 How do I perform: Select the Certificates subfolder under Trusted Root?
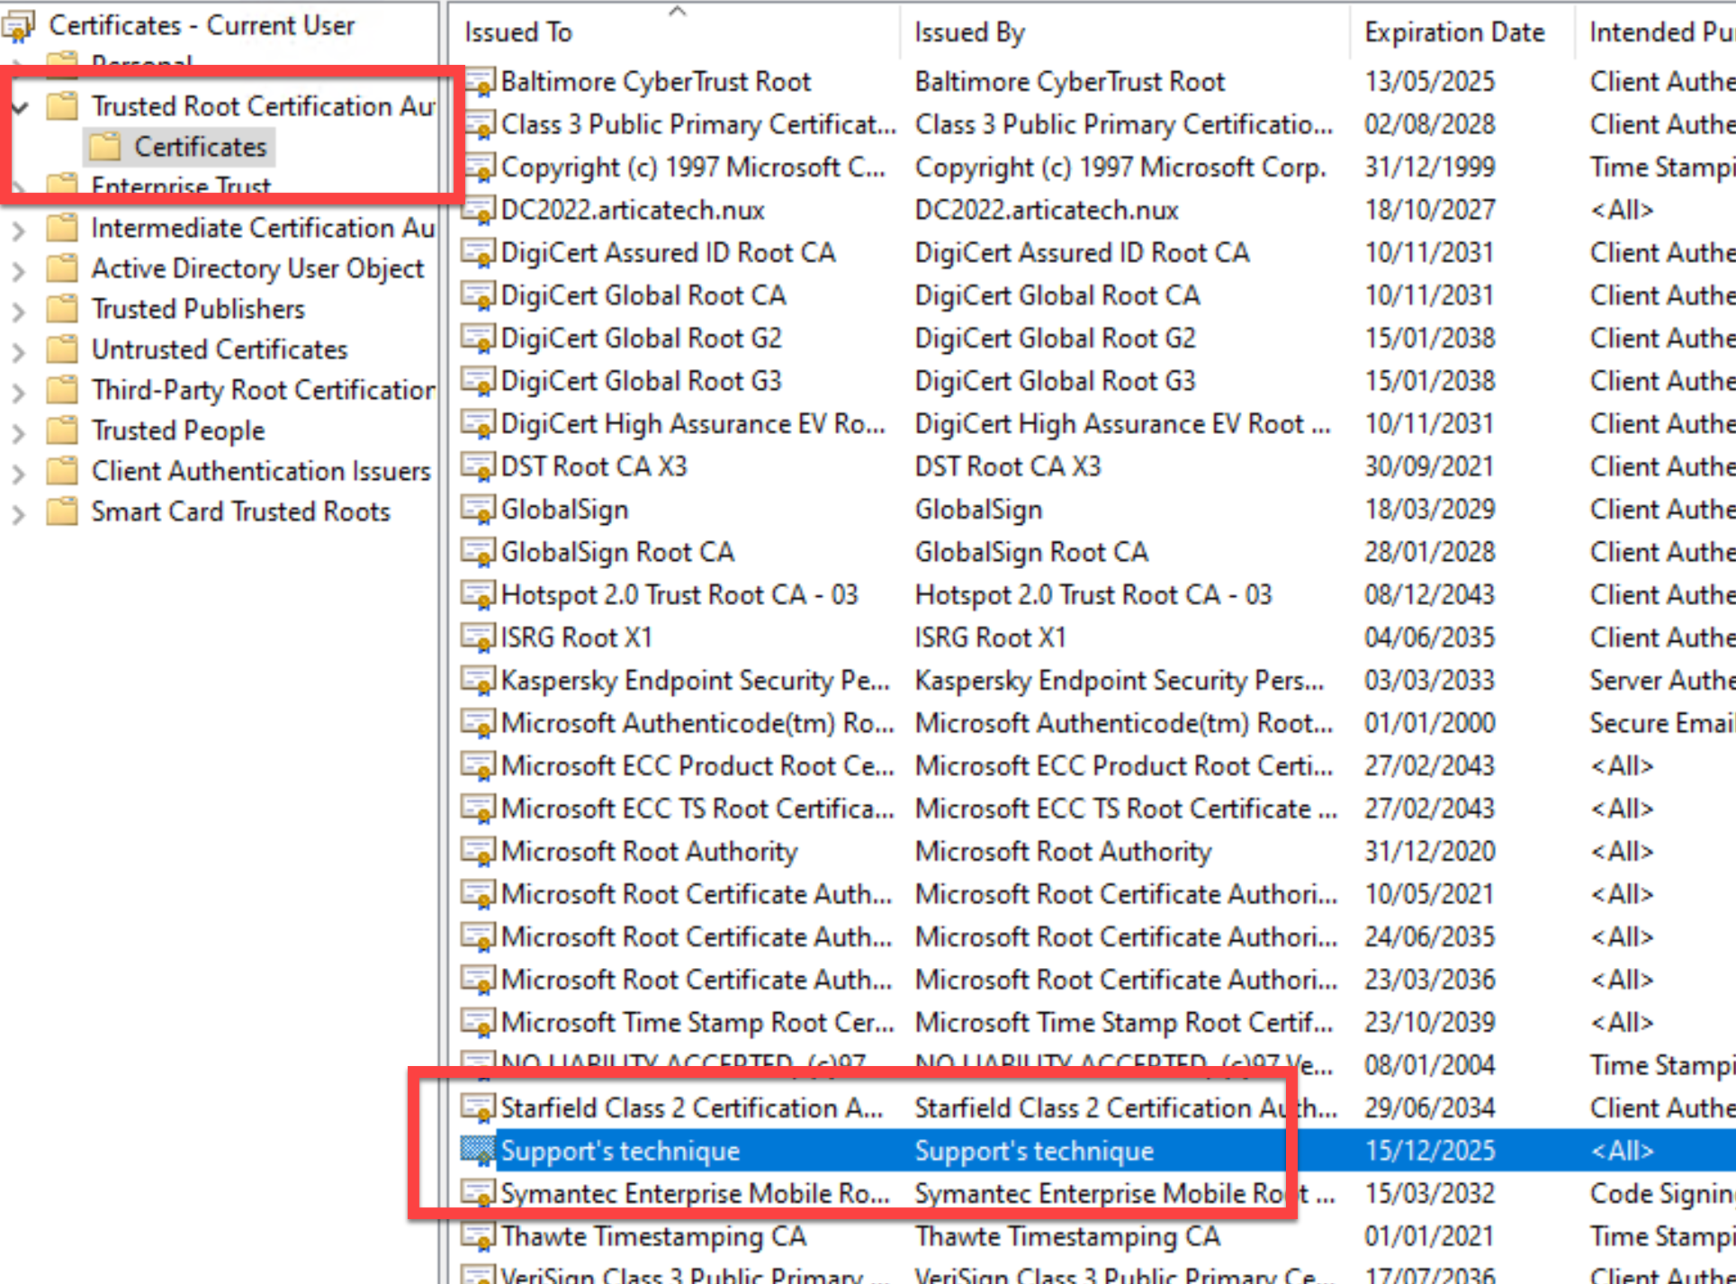coord(200,147)
